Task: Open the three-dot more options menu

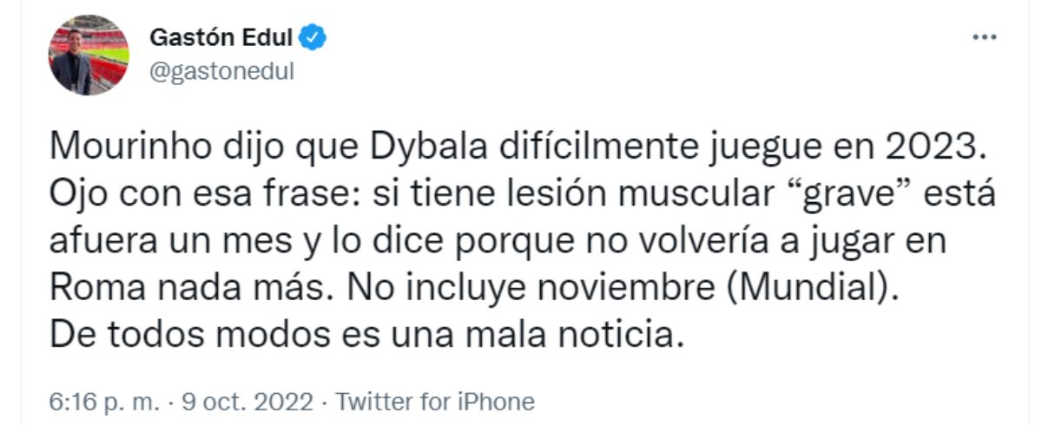Action: coord(982,39)
